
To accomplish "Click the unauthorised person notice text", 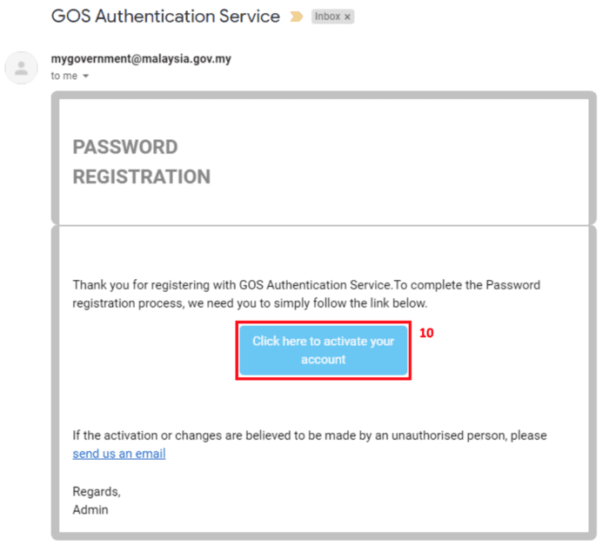I will click(309, 435).
